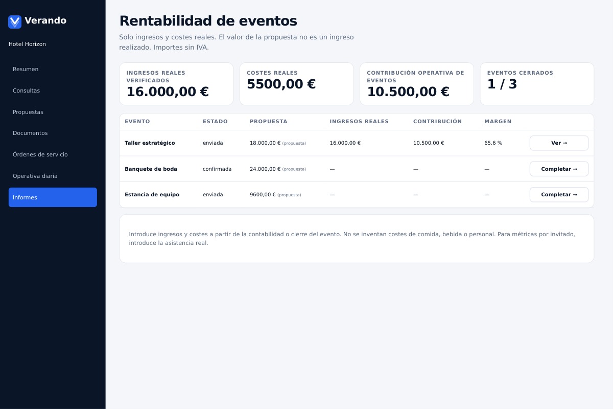Viewport: 613px width, 409px height.
Task: Open Operativa diaria page
Action: tap(53, 176)
